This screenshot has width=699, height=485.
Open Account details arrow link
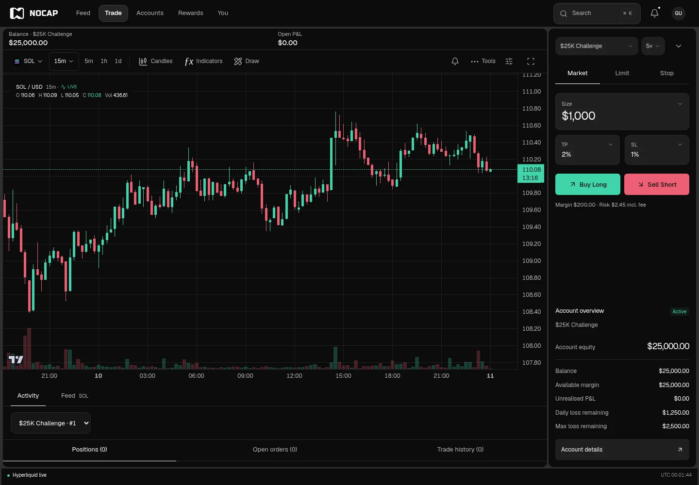[x=622, y=450]
